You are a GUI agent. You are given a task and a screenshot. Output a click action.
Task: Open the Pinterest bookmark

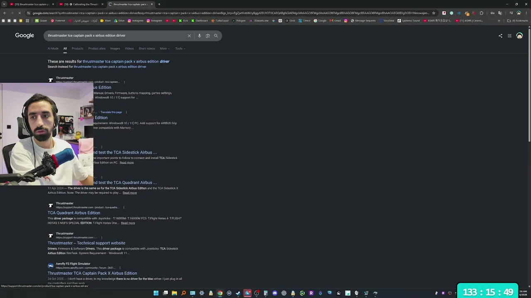coord(58,21)
